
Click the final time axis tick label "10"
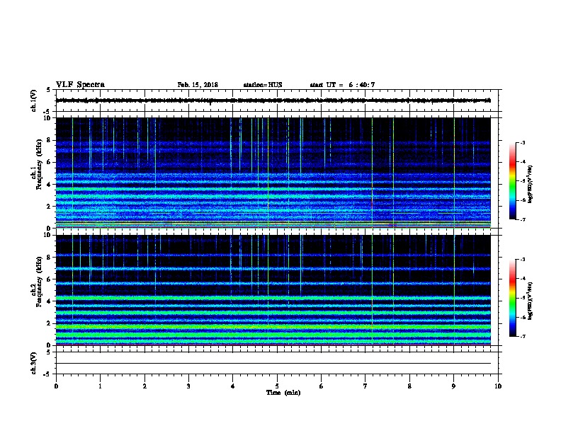498,386
